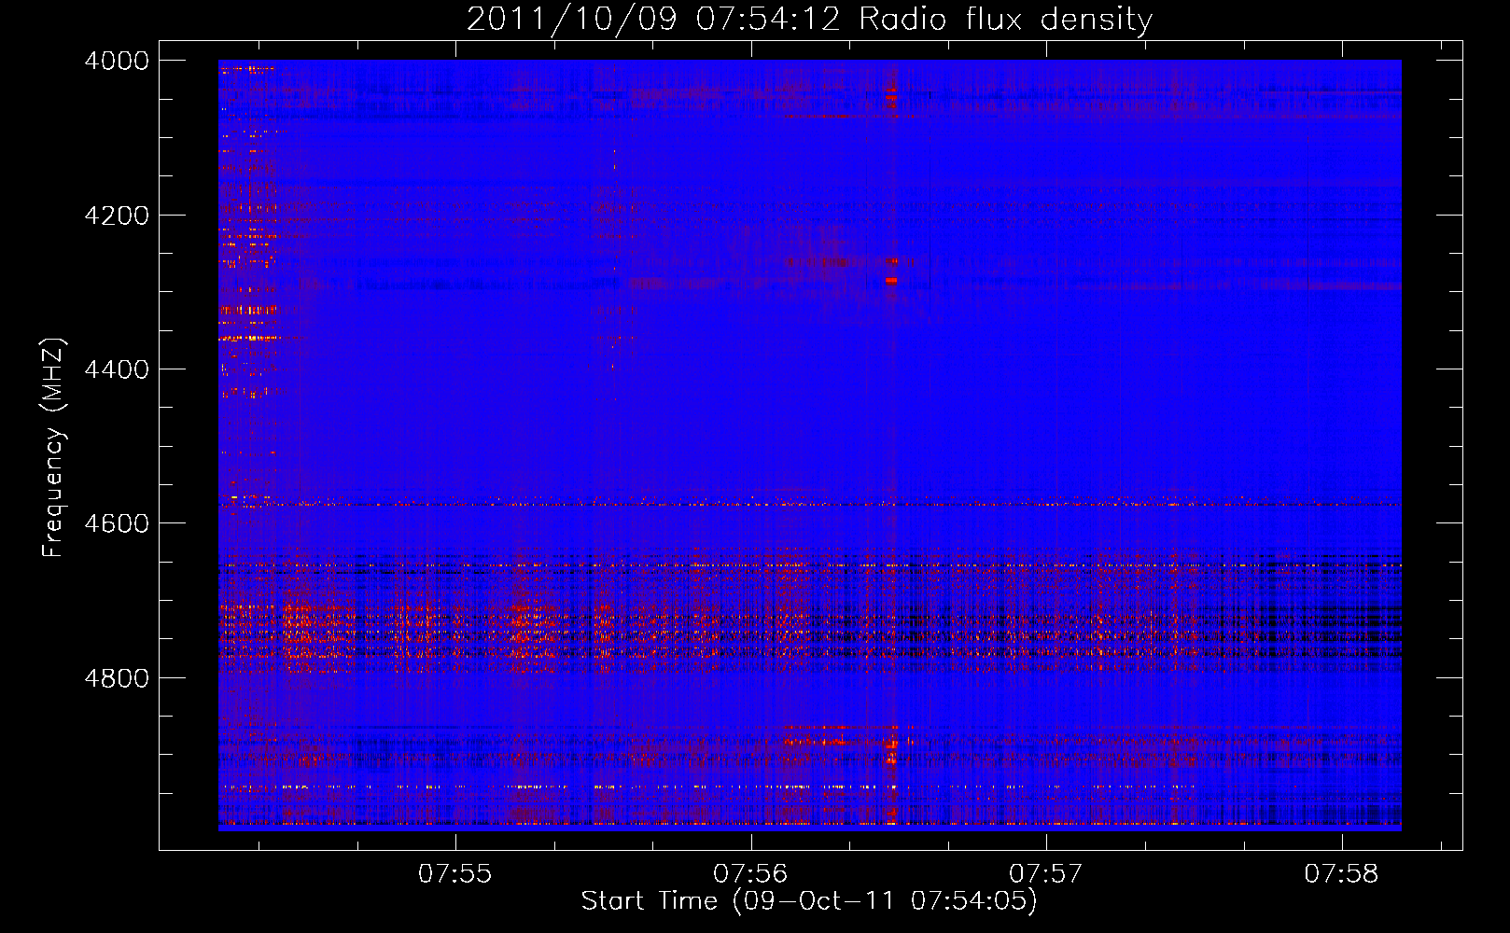The height and width of the screenshot is (933, 1510).
Task: Click the '4200' frequency axis label
Action: [117, 216]
